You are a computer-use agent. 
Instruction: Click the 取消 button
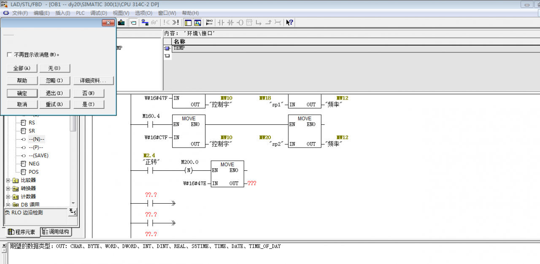point(22,105)
